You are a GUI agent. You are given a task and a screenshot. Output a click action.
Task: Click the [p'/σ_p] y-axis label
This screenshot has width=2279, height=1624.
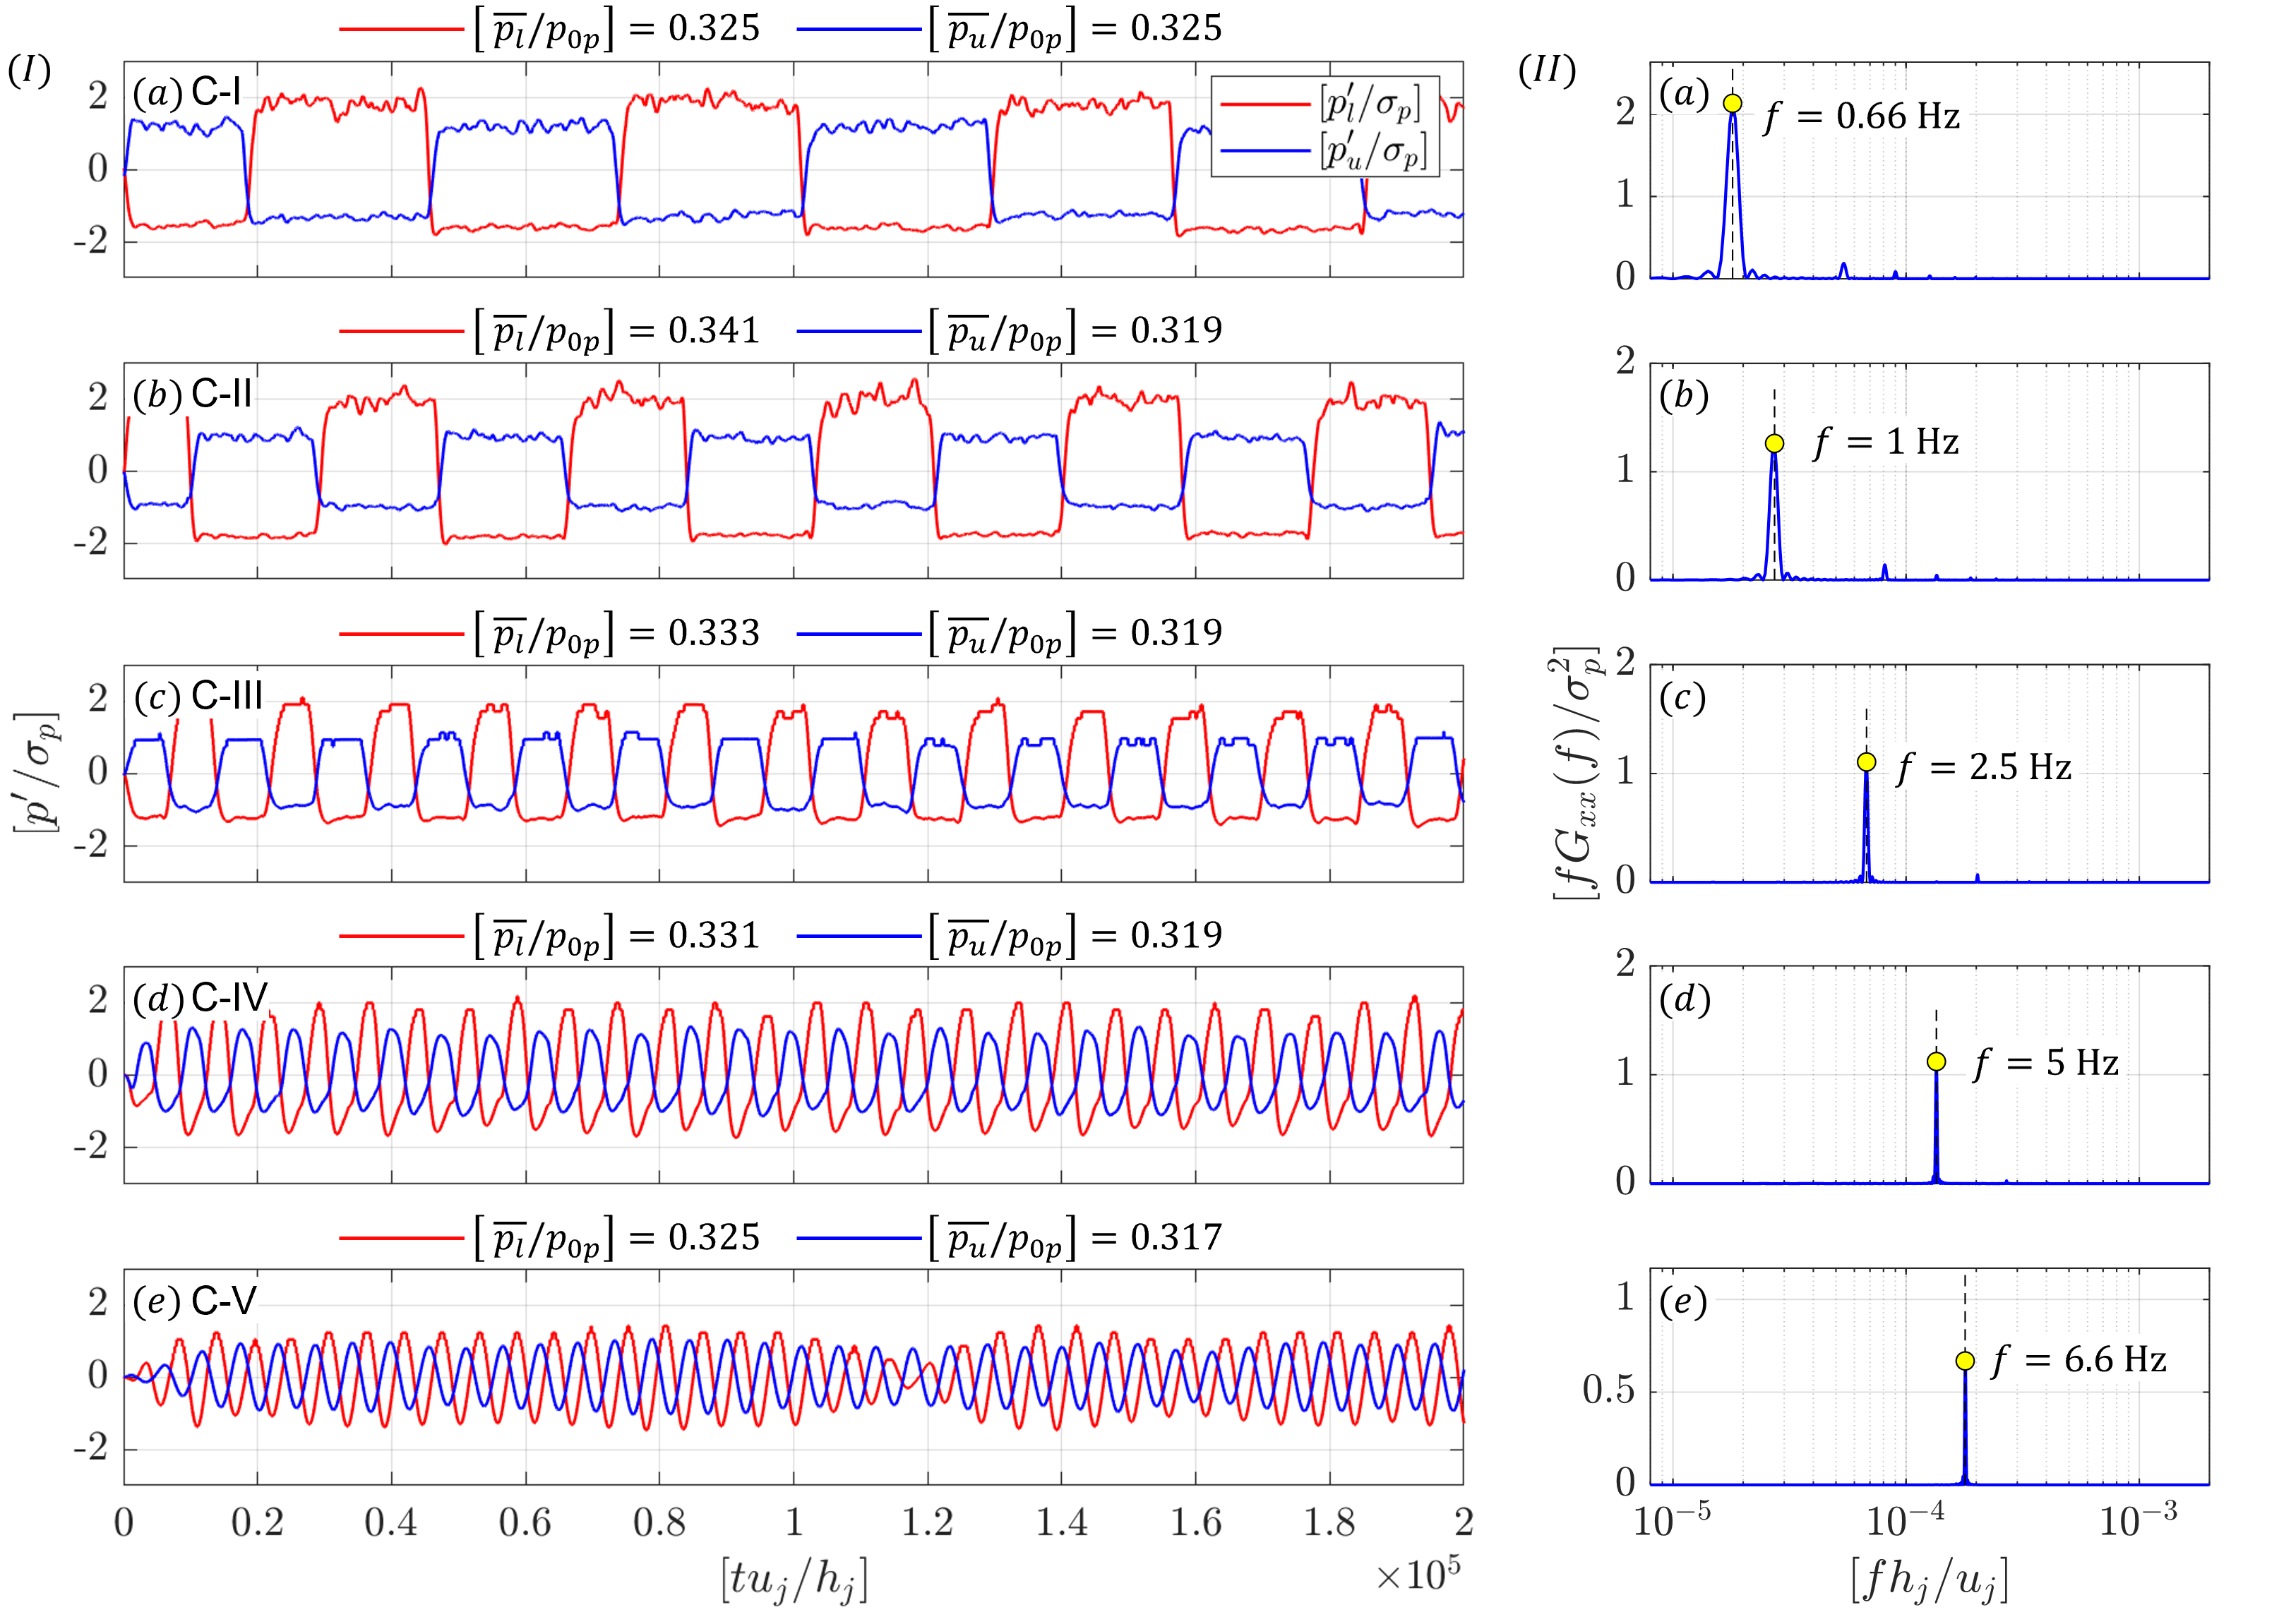click(36, 772)
